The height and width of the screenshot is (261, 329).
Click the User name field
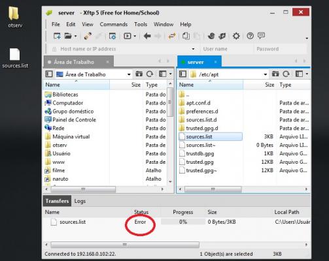(x=227, y=49)
